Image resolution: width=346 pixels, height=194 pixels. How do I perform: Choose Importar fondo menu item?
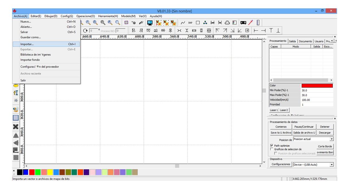[46, 60]
